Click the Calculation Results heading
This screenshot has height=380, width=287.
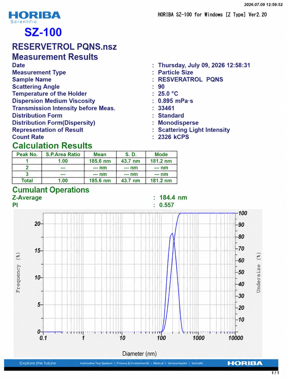(52, 146)
